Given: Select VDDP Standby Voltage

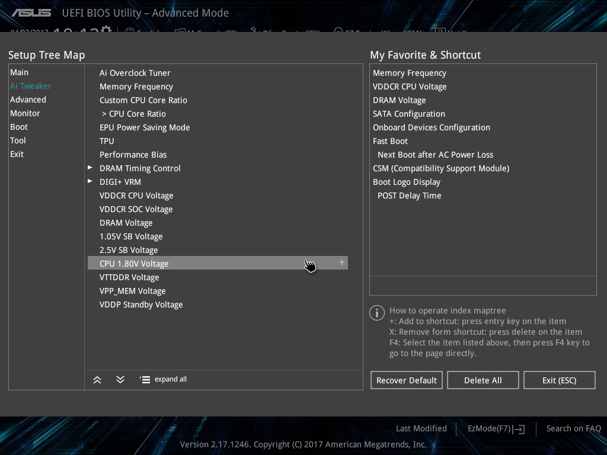Looking at the screenshot, I should click(141, 305).
